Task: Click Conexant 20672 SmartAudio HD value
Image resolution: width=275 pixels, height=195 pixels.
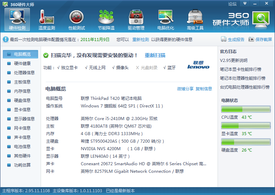Action: coord(143,164)
